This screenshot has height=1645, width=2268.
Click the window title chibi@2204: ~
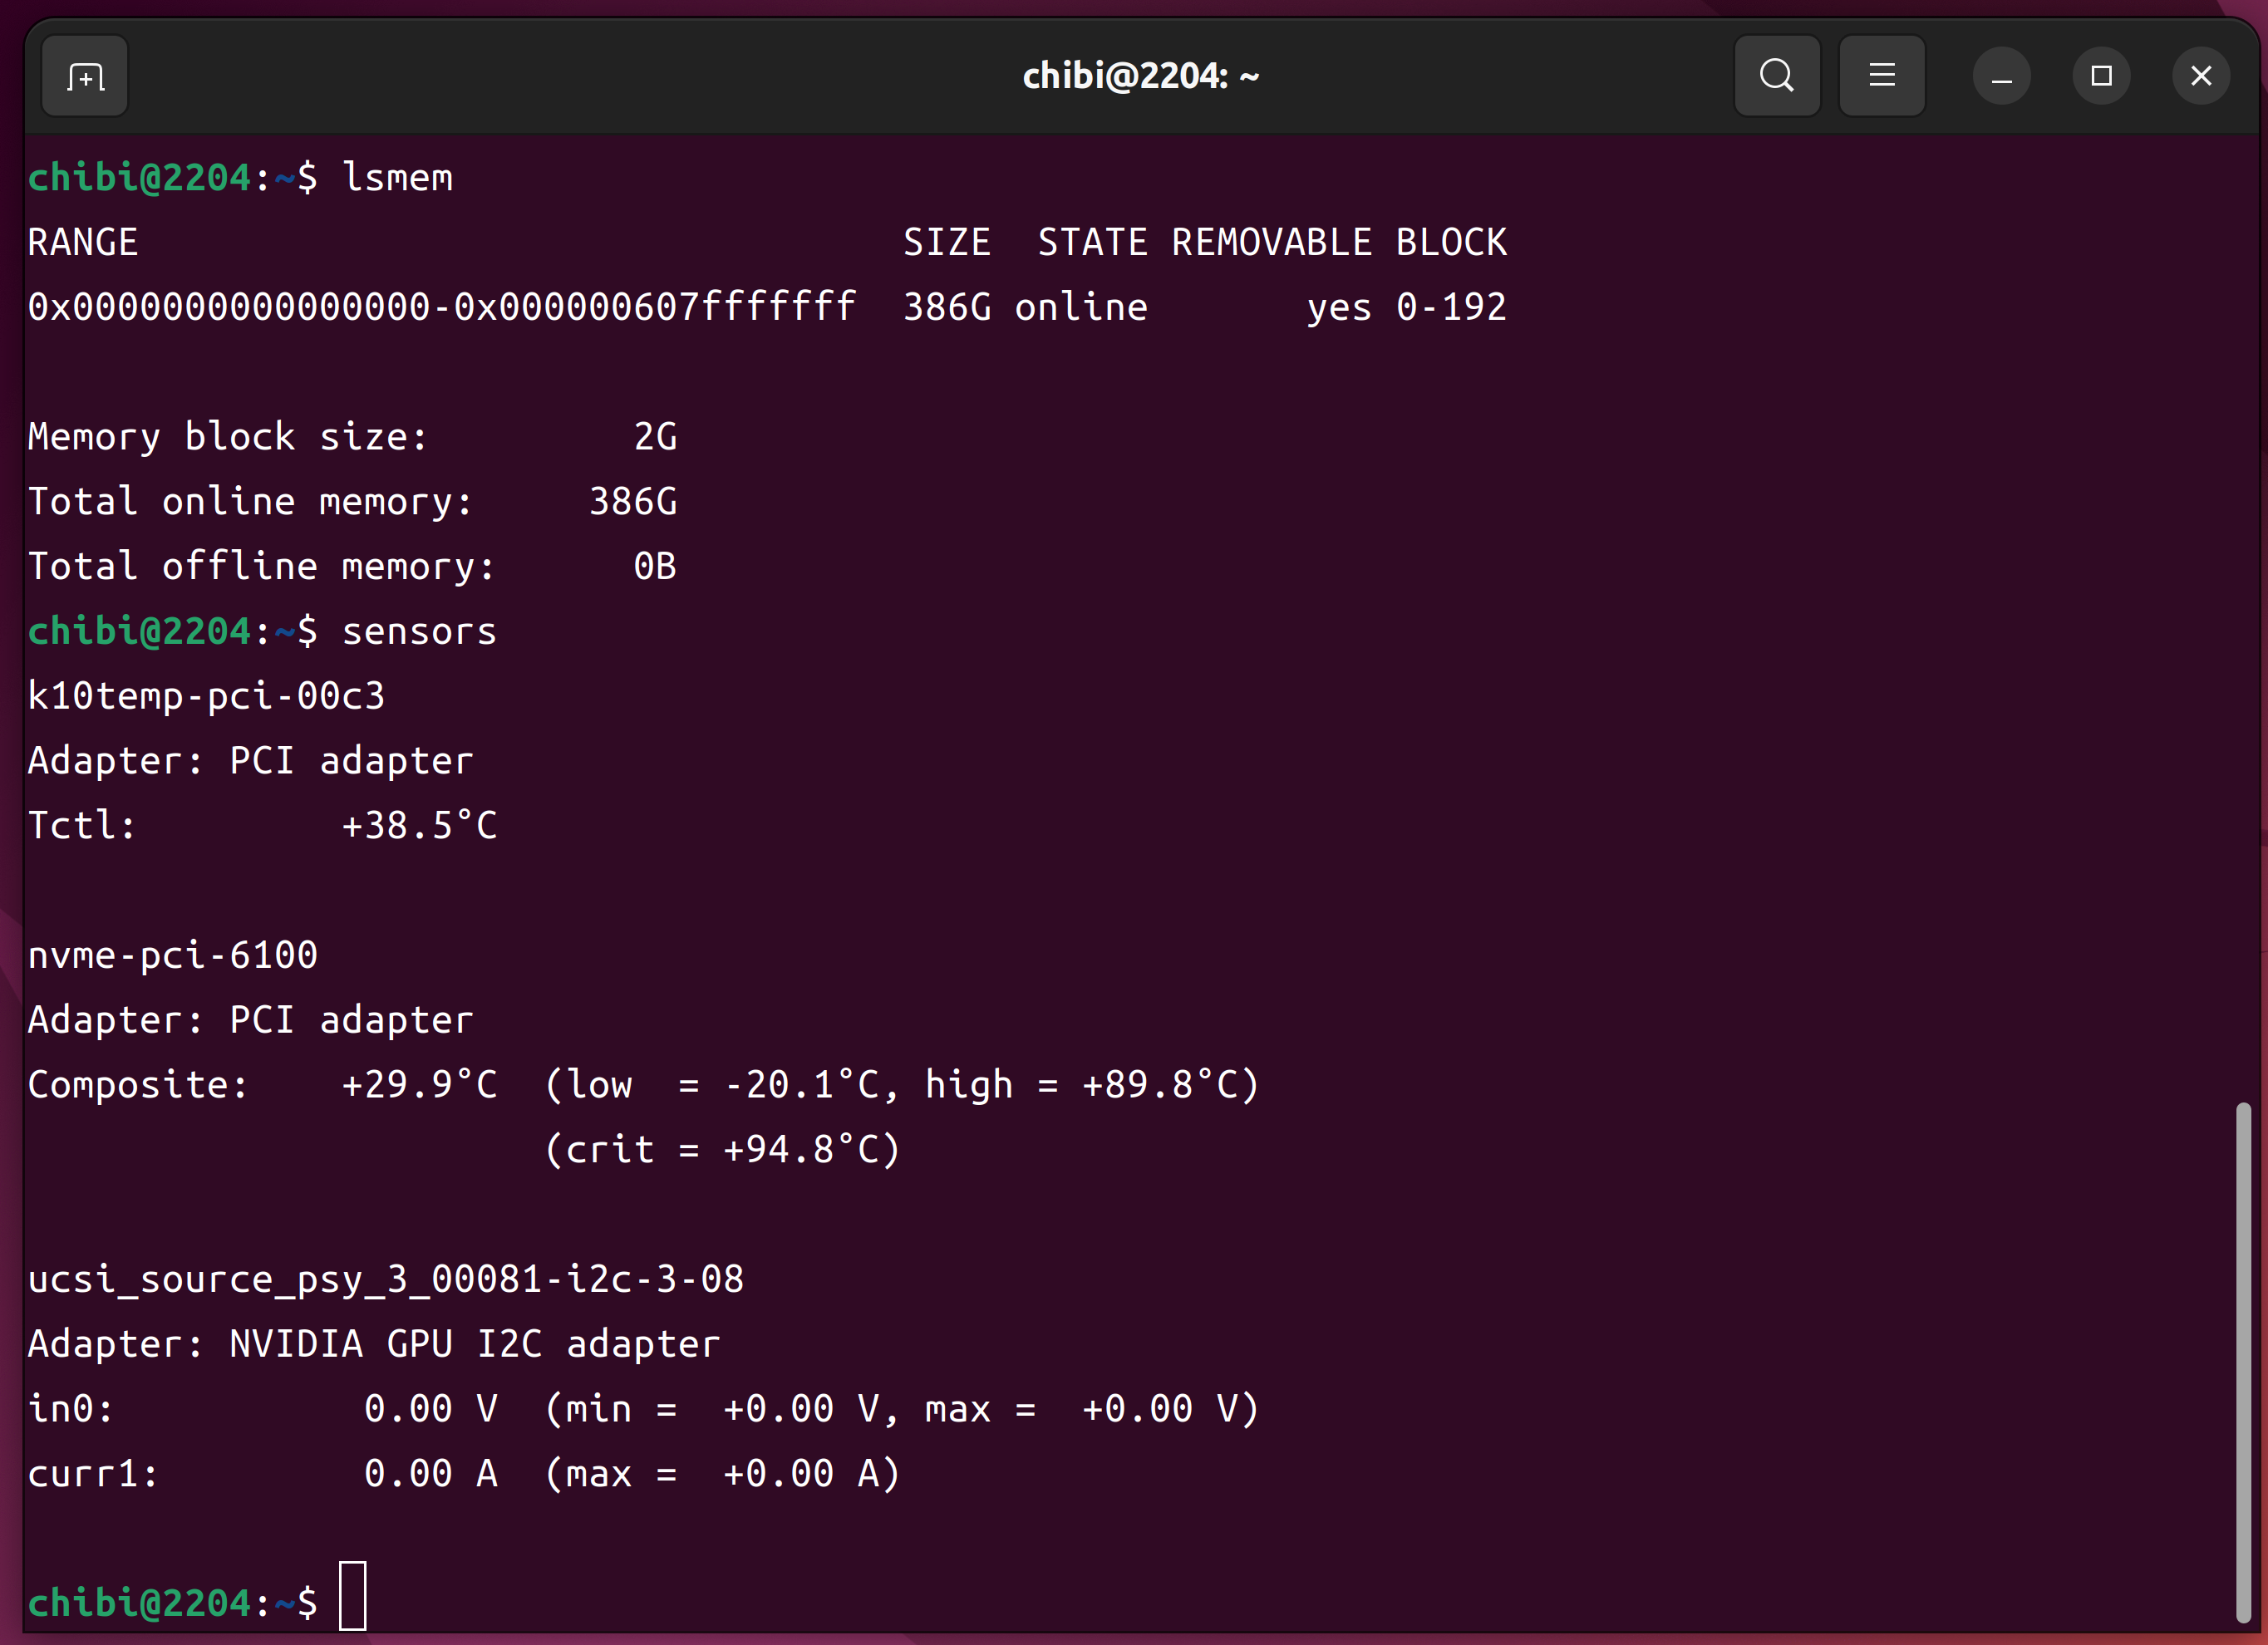(1140, 76)
